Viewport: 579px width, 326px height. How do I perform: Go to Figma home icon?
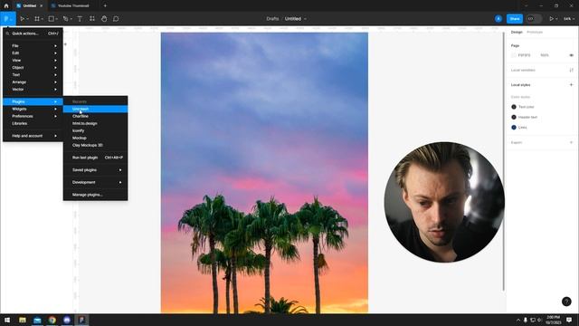point(6,5)
